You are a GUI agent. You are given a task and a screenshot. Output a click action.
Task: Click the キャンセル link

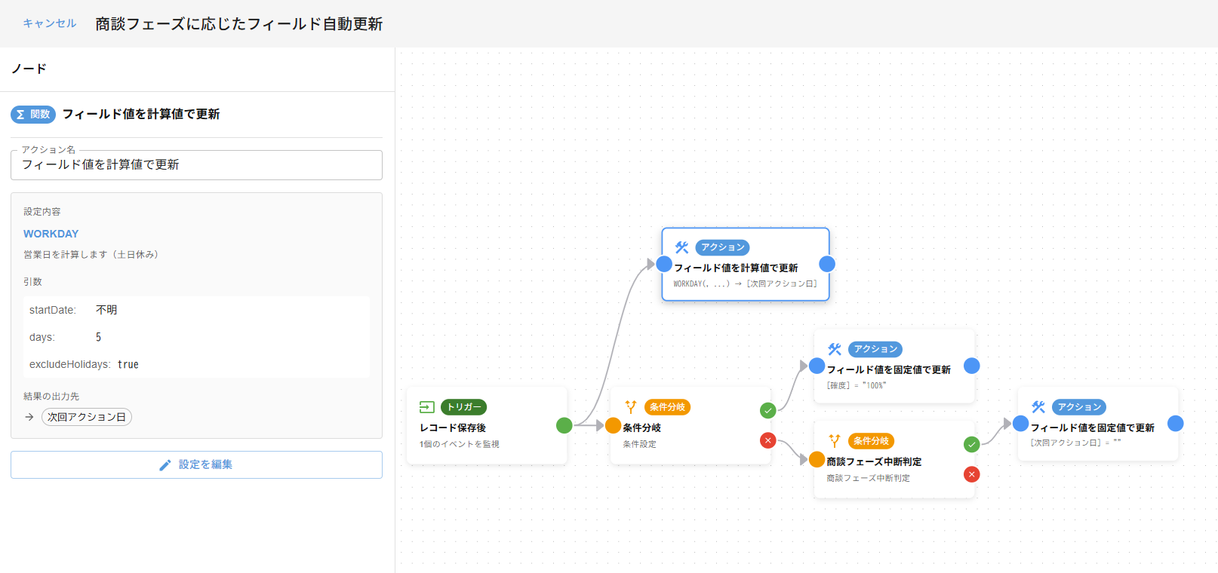[49, 23]
